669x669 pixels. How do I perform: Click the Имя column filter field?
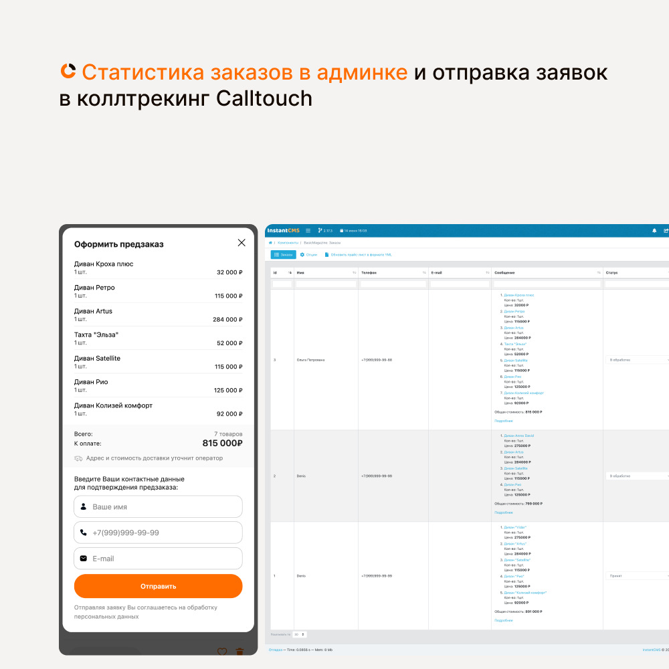pyautogui.click(x=326, y=284)
